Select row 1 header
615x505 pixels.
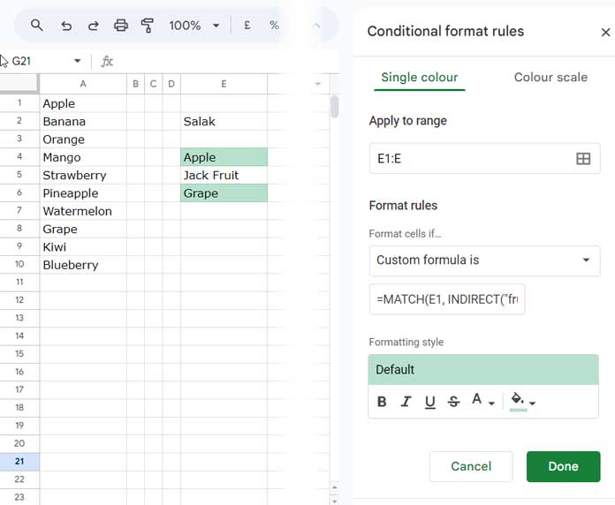19,103
